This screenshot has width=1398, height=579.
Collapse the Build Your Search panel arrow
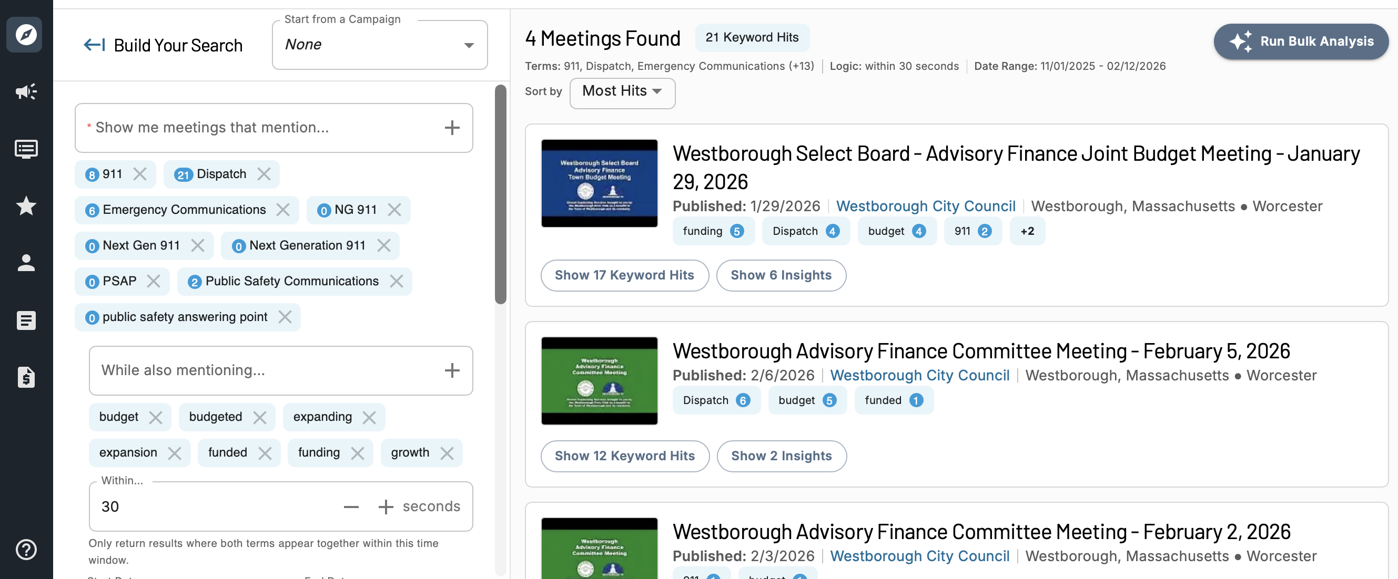(94, 45)
